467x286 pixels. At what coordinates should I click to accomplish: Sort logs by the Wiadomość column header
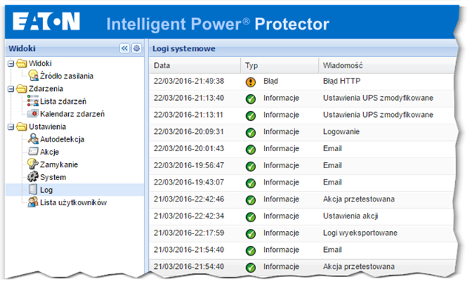tap(386, 65)
